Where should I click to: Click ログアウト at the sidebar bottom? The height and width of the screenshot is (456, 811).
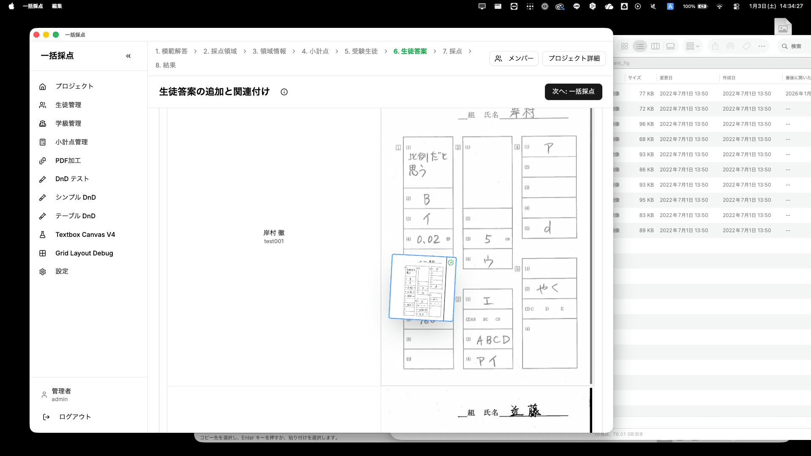[x=75, y=417]
